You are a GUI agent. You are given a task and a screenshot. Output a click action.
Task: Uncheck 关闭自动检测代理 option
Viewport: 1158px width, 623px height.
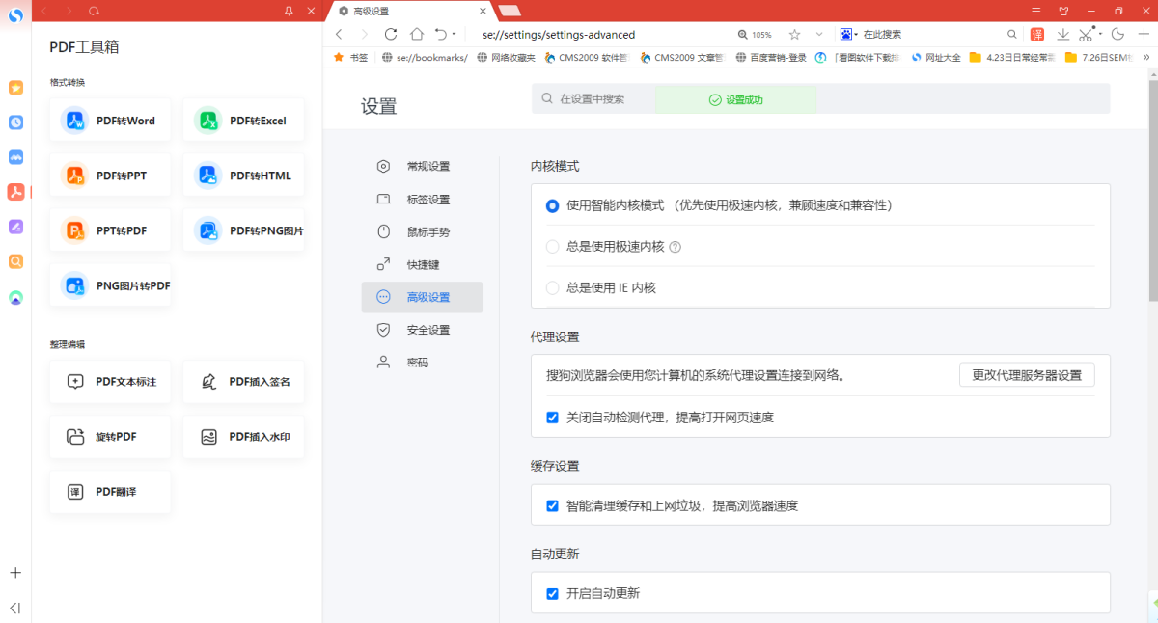552,417
